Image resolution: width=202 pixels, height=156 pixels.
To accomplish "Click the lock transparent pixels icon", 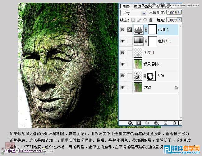I will tap(133, 20).
